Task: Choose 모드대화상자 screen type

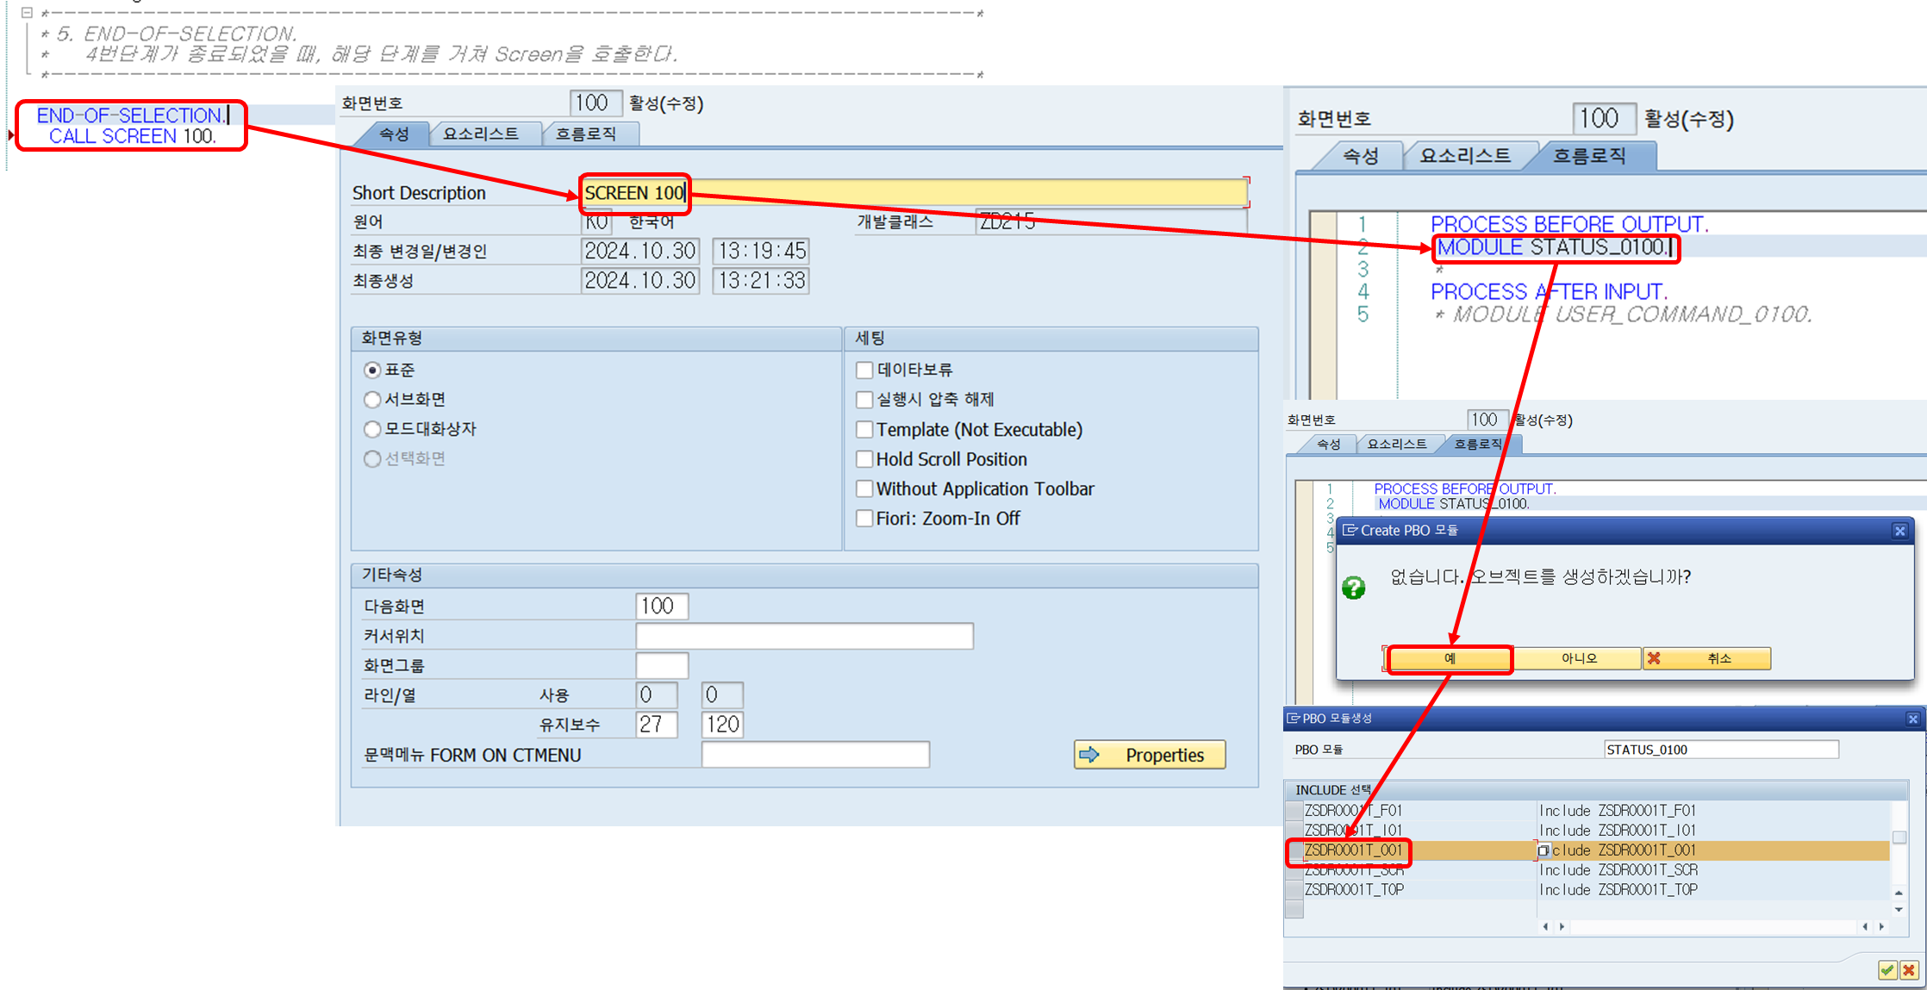Action: pos(372,429)
